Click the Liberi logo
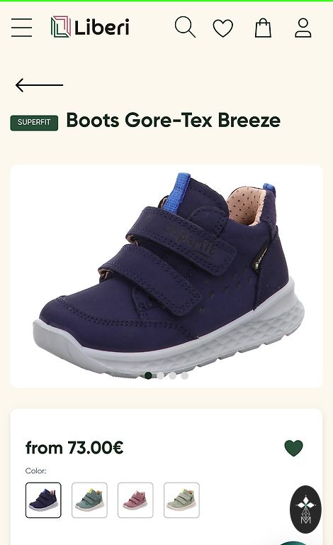The width and height of the screenshot is (333, 545). point(90,27)
